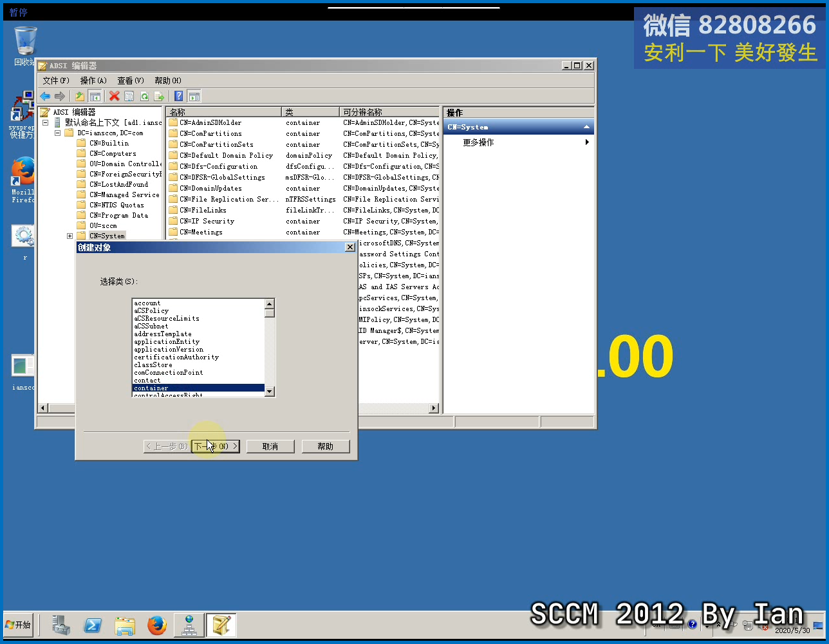Expand the CN=System tree node

click(x=70, y=236)
